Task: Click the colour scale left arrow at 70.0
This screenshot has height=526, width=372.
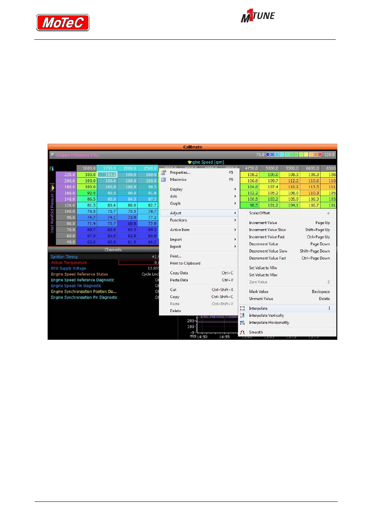Action: tap(267, 155)
